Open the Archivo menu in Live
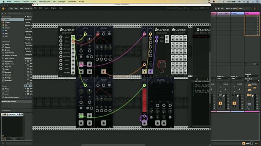This screenshot has height=146, width=261. coord(16,2)
